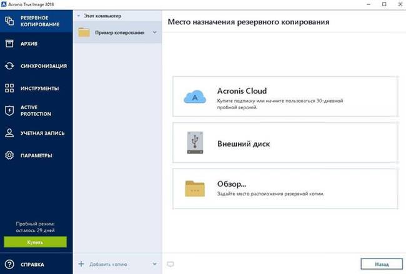Click the 30-day trial subscription description text
Screen dimensions: 406x274
[280, 104]
